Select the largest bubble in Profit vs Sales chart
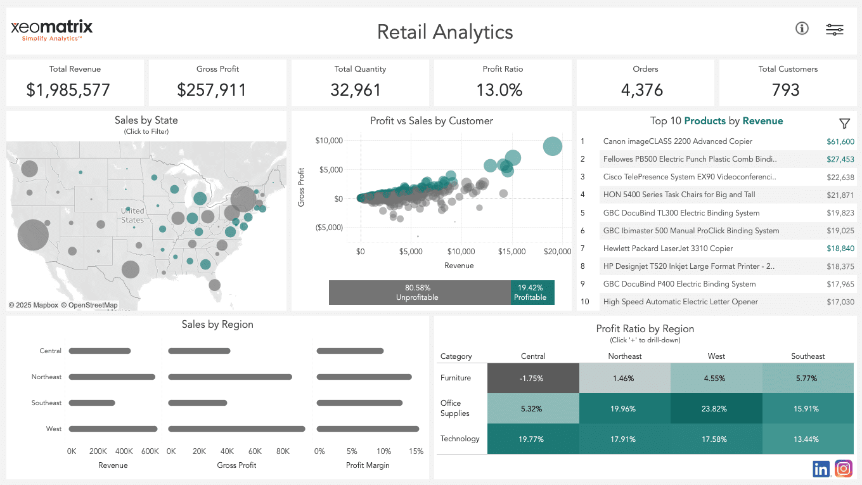862x485 pixels. click(x=552, y=146)
